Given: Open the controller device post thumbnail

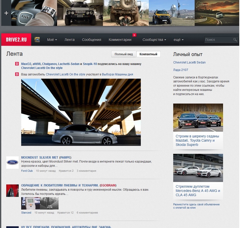Looking at the screenshot, I should click(x=30, y=203).
